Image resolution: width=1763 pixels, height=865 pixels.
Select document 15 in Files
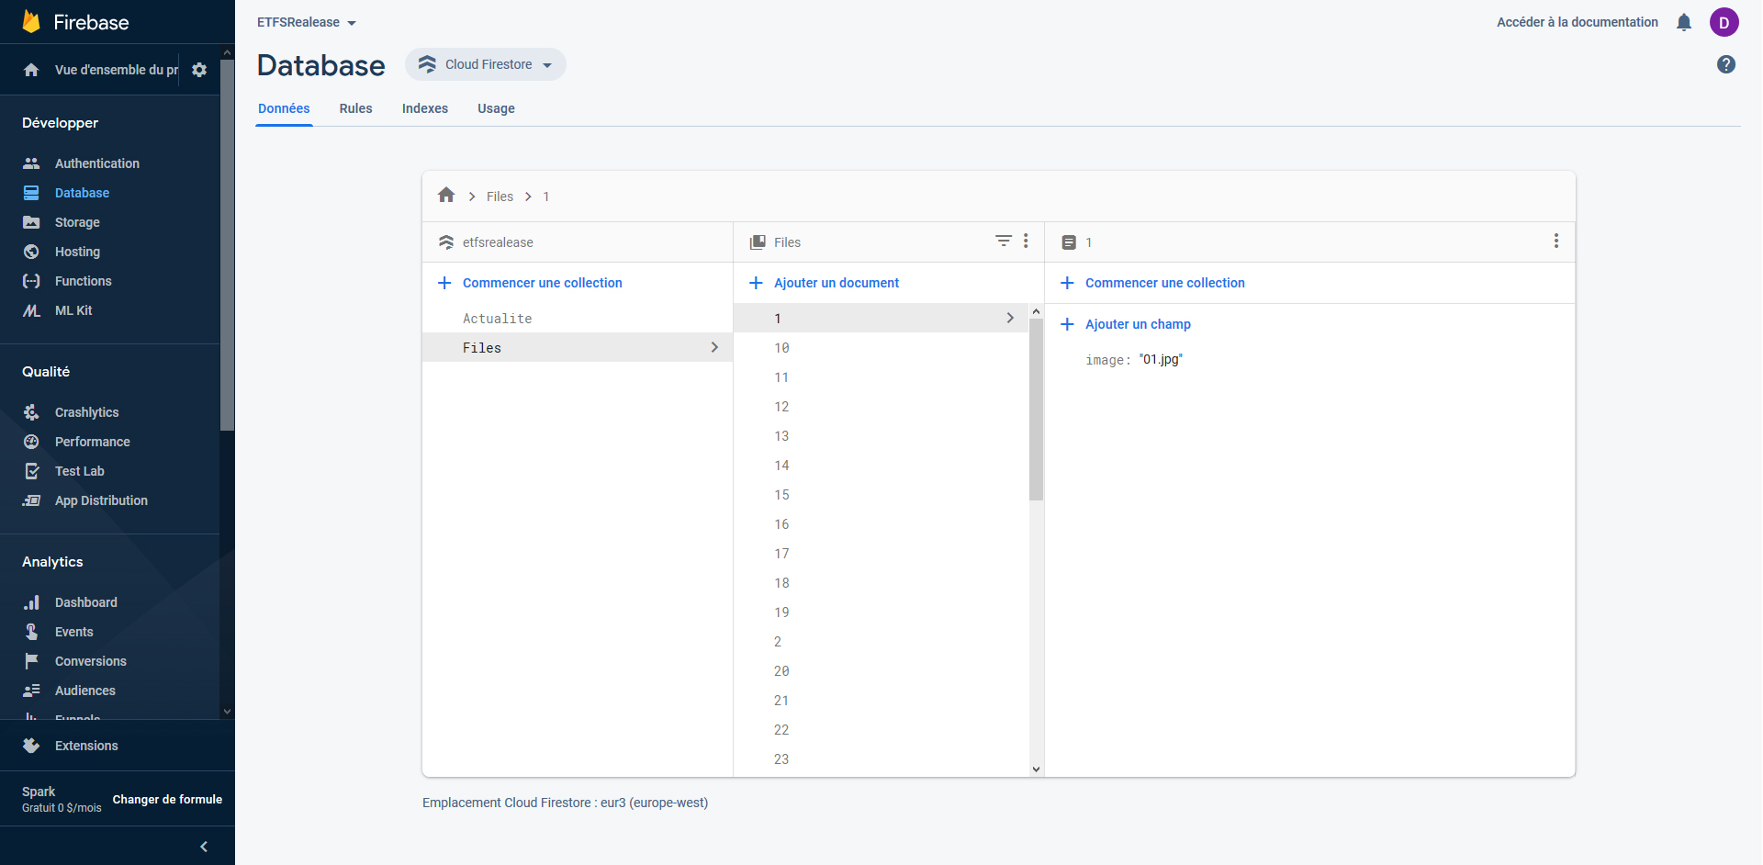coord(881,495)
